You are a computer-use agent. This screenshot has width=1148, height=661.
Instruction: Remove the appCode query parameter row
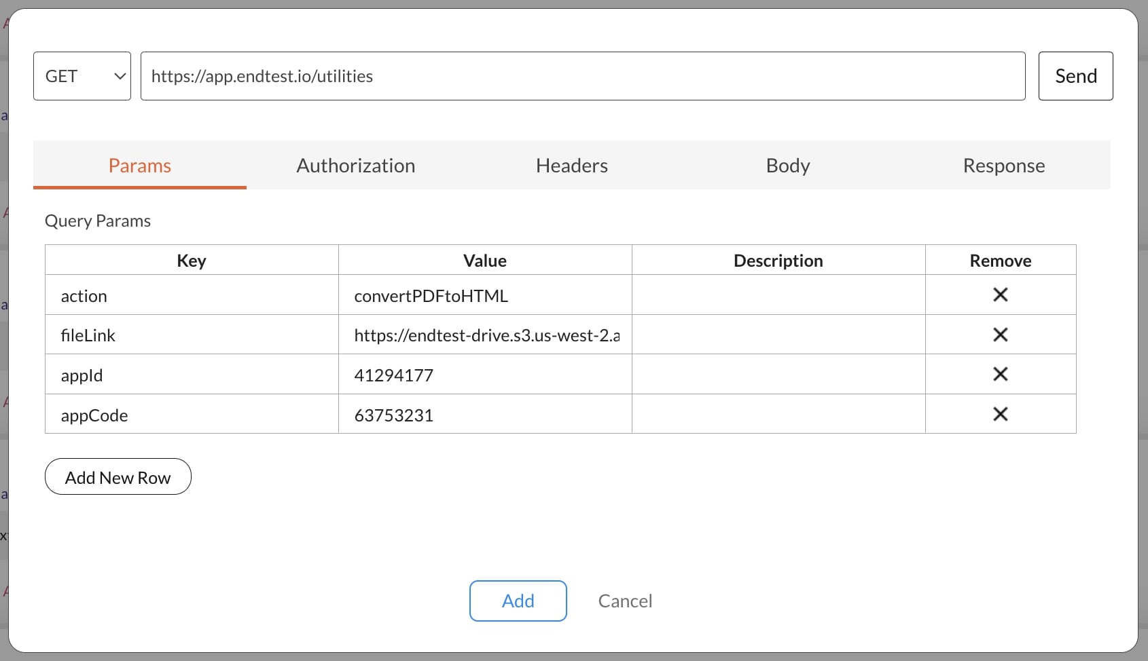tap(1001, 414)
